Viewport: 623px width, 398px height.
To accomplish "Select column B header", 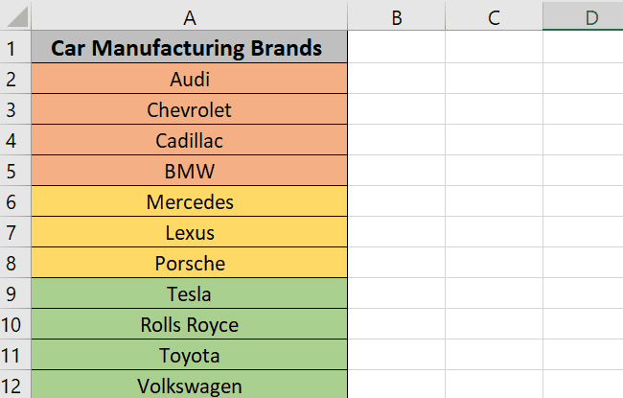I will coord(397,16).
